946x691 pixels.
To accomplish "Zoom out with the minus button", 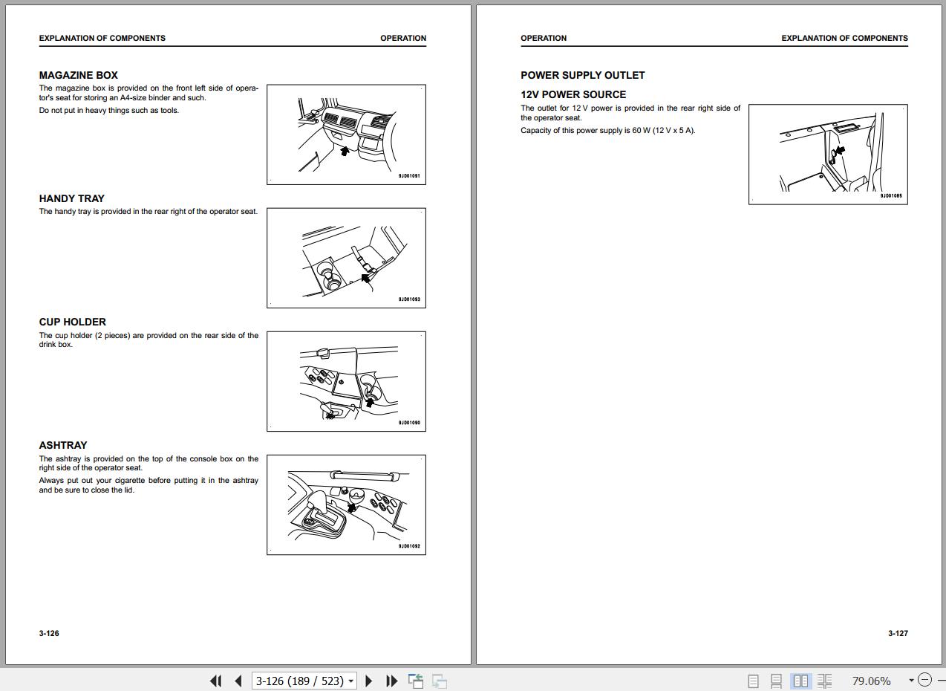I will [924, 680].
